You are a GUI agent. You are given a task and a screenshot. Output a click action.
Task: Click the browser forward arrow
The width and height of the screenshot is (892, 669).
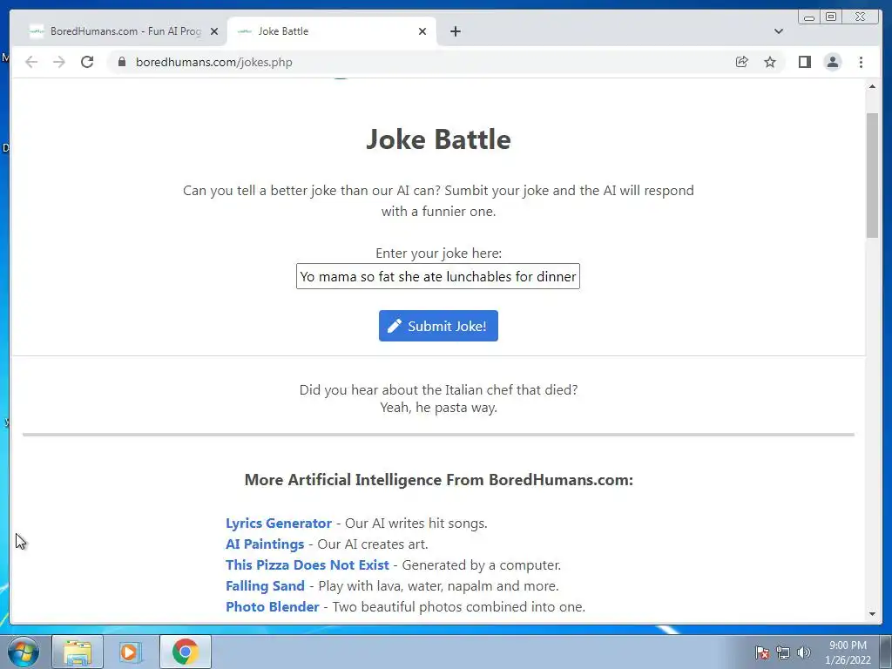coord(58,62)
